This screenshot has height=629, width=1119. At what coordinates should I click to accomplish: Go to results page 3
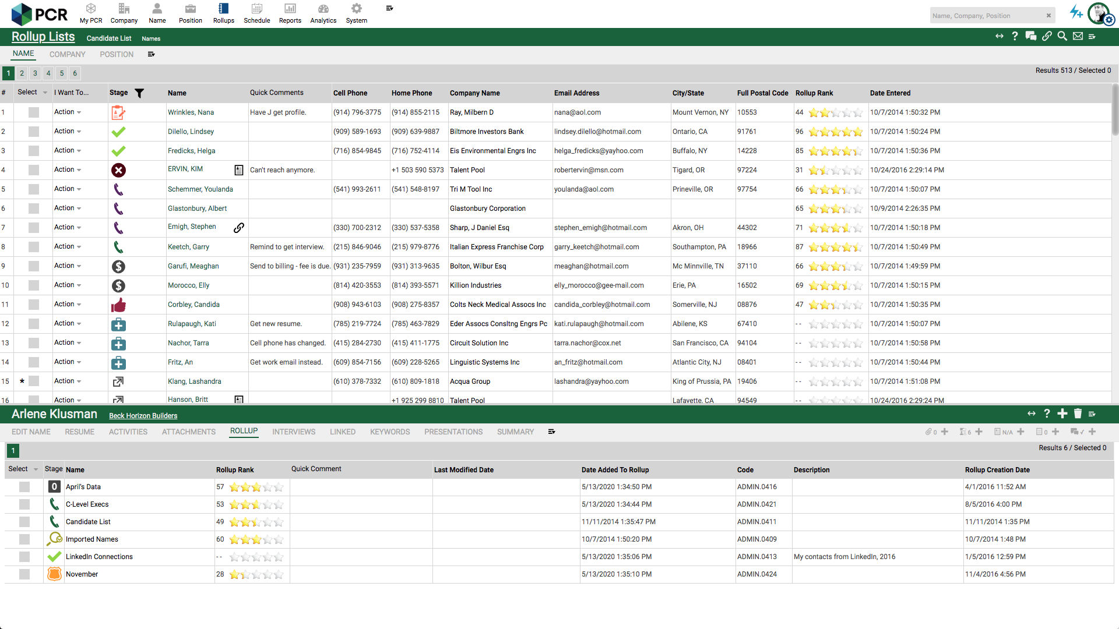[x=35, y=73]
